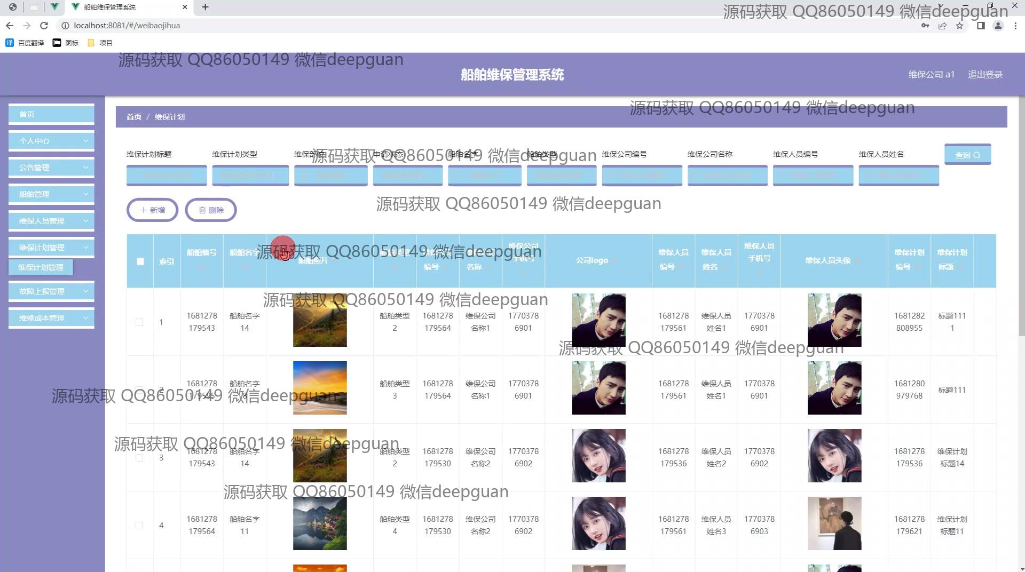This screenshot has width=1025, height=572.
Task: Switch to the pinned globe tab
Action: pyautogui.click(x=13, y=7)
